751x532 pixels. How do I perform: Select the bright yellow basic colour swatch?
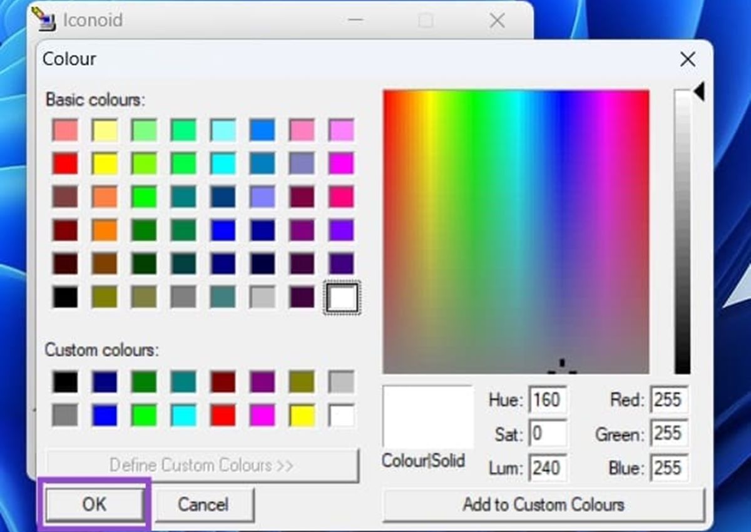105,163
